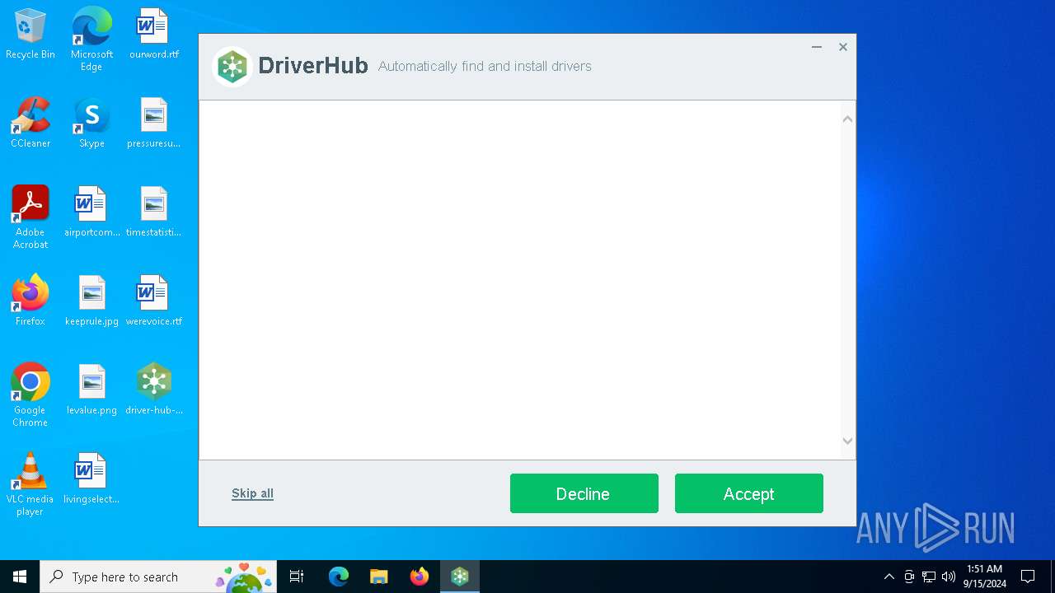Select the Adobe Acrobat shortcut

tap(30, 217)
